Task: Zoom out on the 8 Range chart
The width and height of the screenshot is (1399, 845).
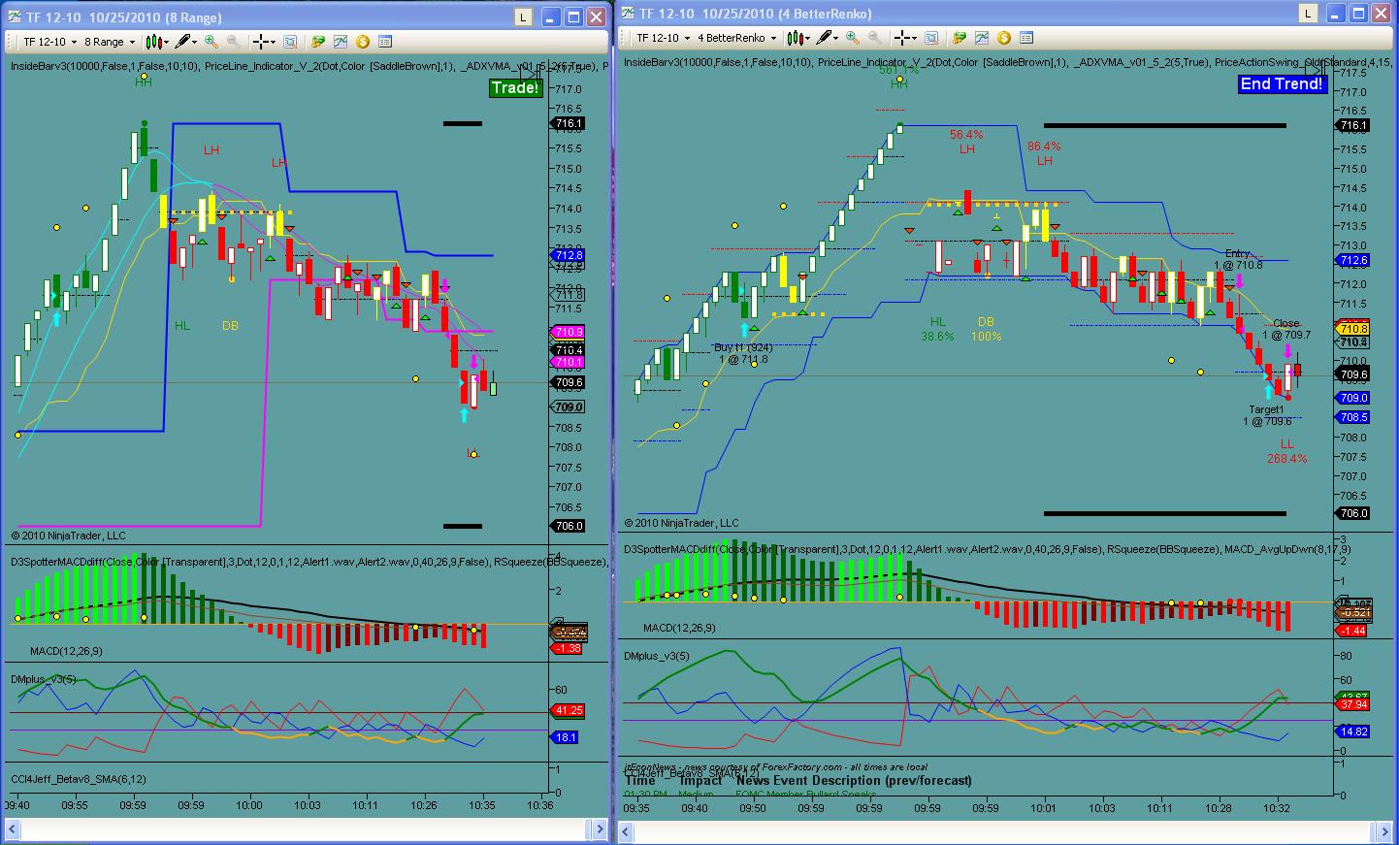Action: pos(234,42)
